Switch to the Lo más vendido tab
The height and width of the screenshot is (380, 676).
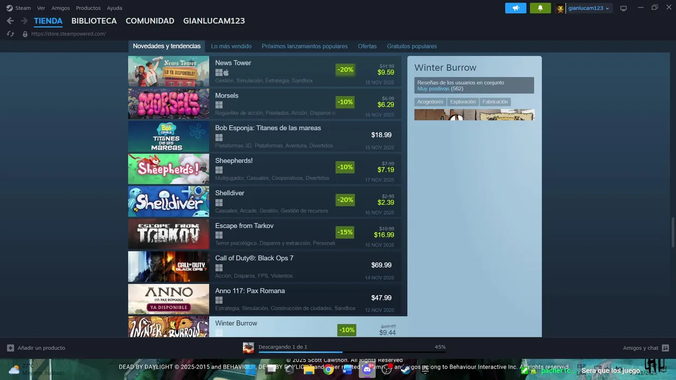click(x=231, y=46)
